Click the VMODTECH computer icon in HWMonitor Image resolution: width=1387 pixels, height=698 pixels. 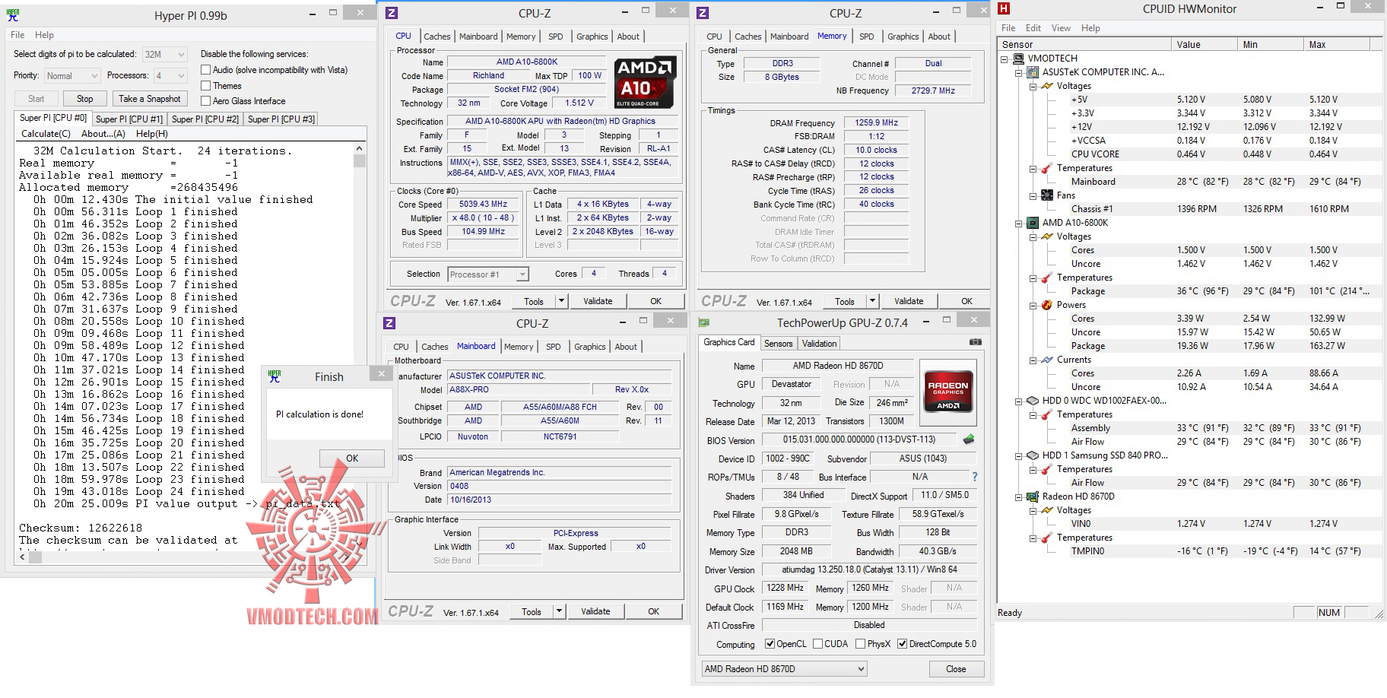point(1018,59)
